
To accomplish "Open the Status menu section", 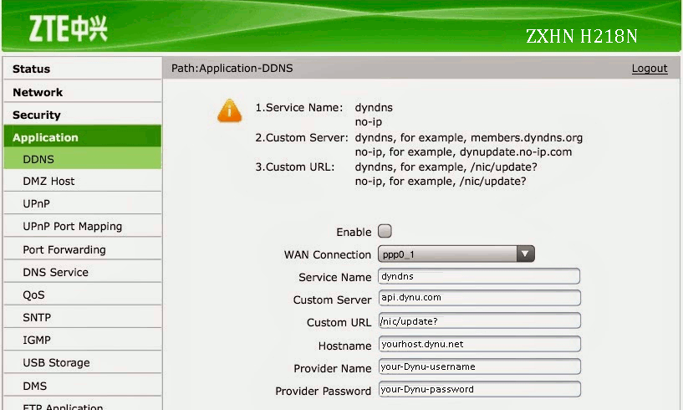I will pos(83,69).
